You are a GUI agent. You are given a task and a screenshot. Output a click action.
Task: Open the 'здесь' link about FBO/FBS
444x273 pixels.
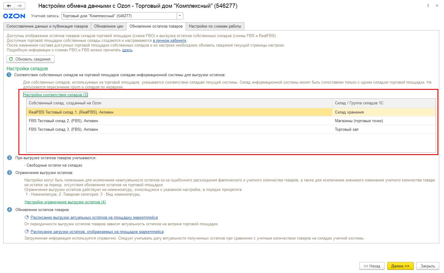127,50
